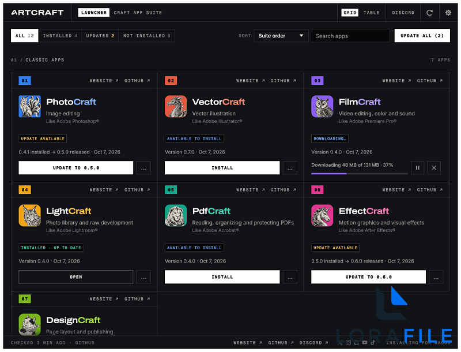Viewport: 461px width, 352px height.
Task: Update EffectCraft to 0.6.0
Action: 368,277
